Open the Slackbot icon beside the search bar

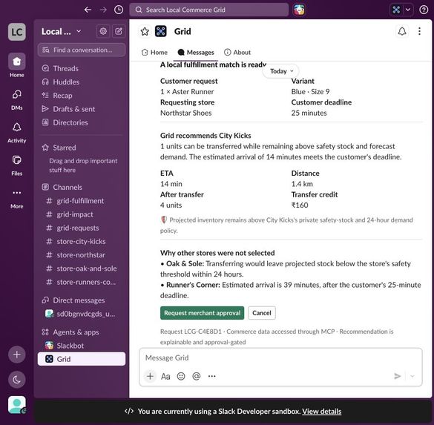(x=299, y=10)
